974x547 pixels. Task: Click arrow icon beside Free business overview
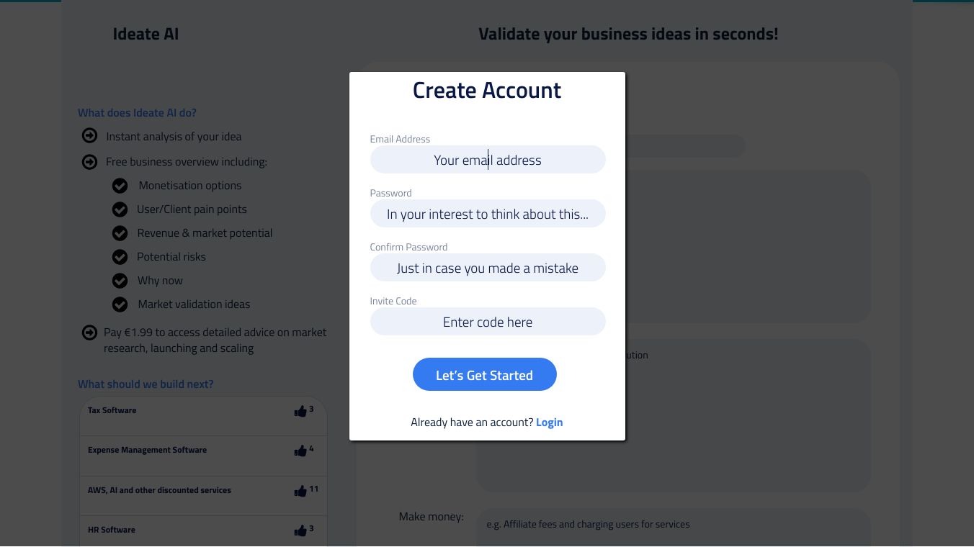tap(89, 162)
